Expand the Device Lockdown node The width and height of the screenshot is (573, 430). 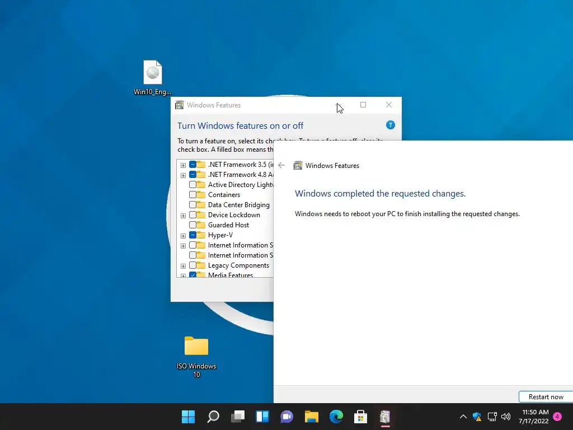tap(183, 216)
